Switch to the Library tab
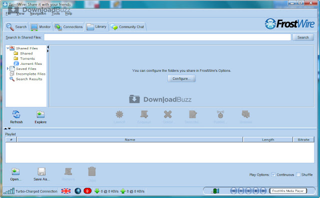The image size is (320, 198). click(96, 26)
